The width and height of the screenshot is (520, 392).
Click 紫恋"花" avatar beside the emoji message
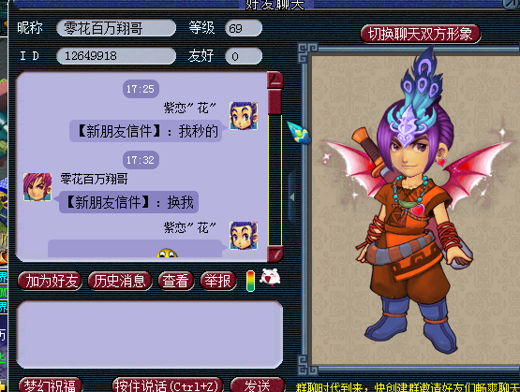[244, 236]
